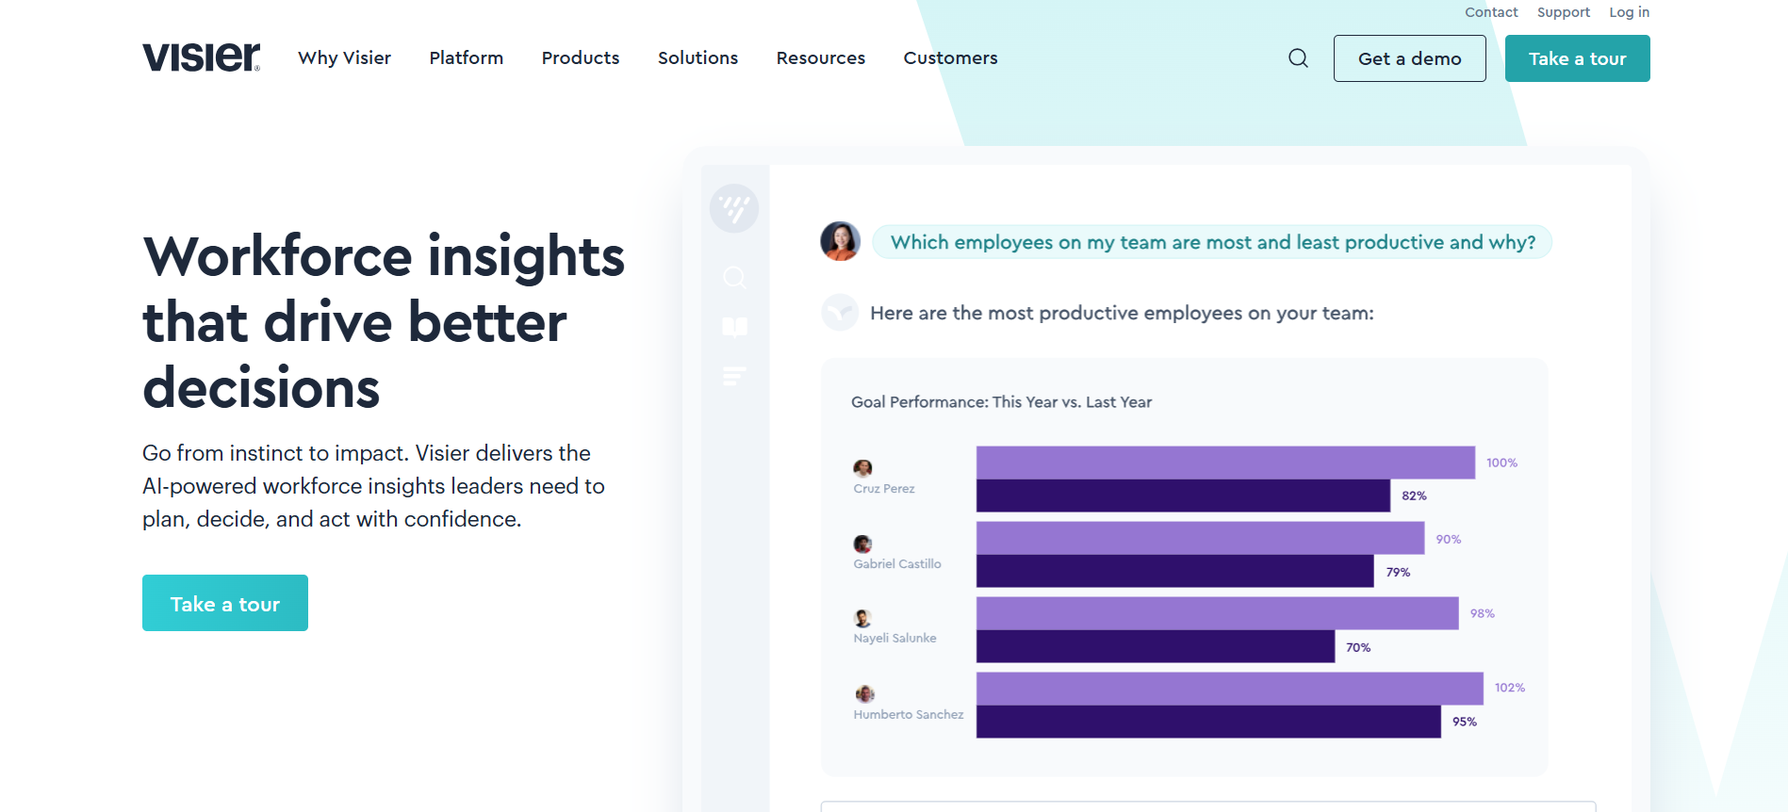Open the Products menu
Screen dimensions: 1788x812
[581, 57]
